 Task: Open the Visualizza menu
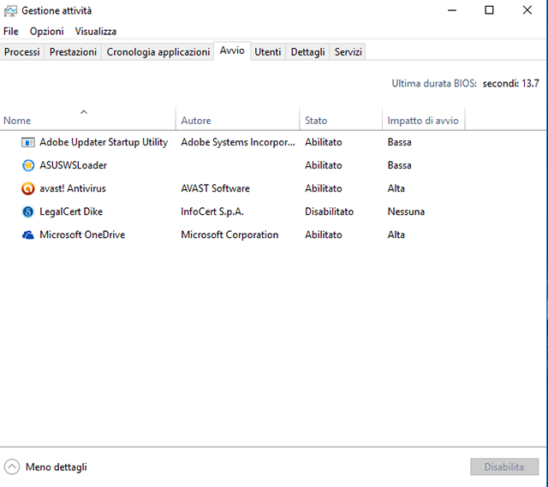(x=96, y=32)
